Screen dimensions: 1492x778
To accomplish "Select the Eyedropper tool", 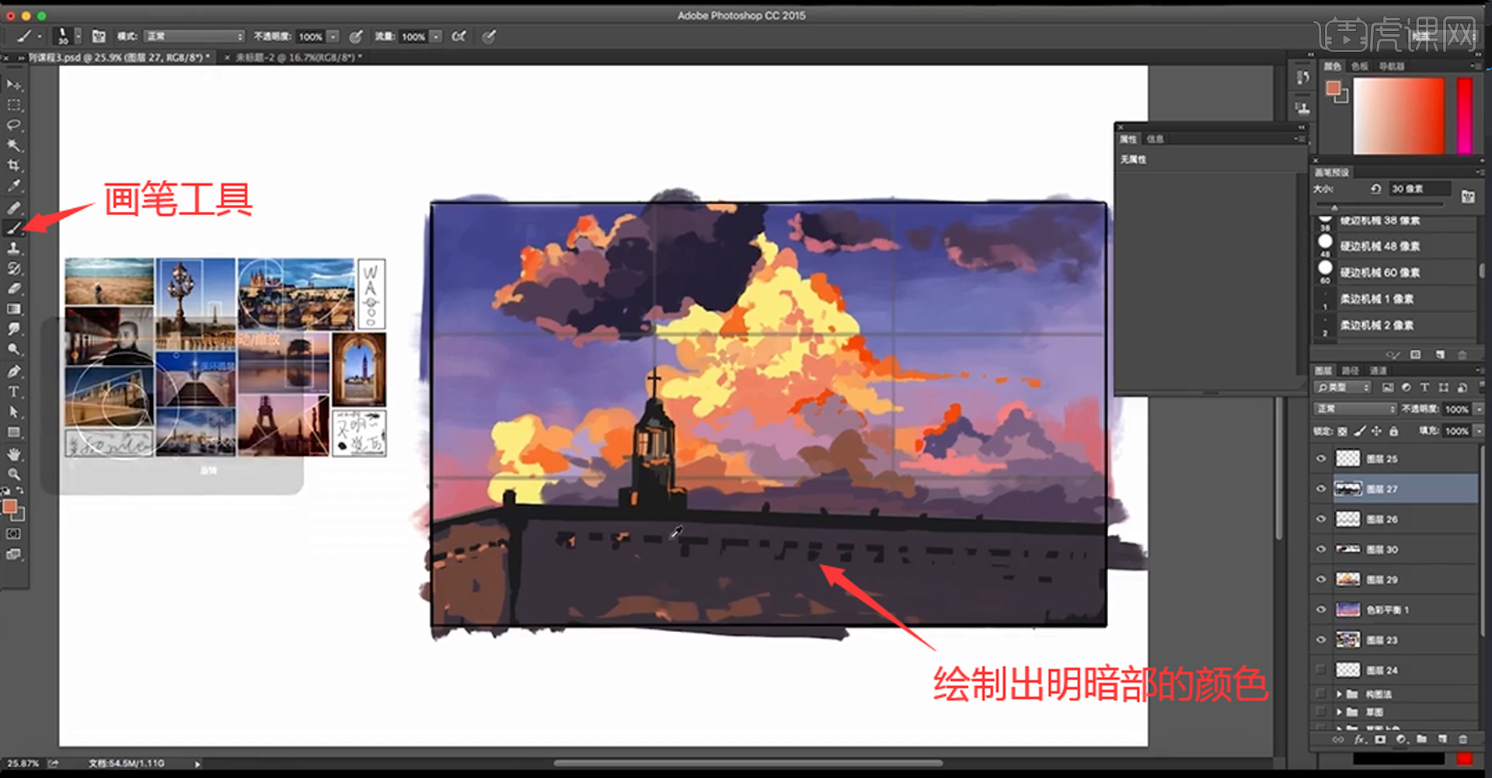I will [x=14, y=186].
